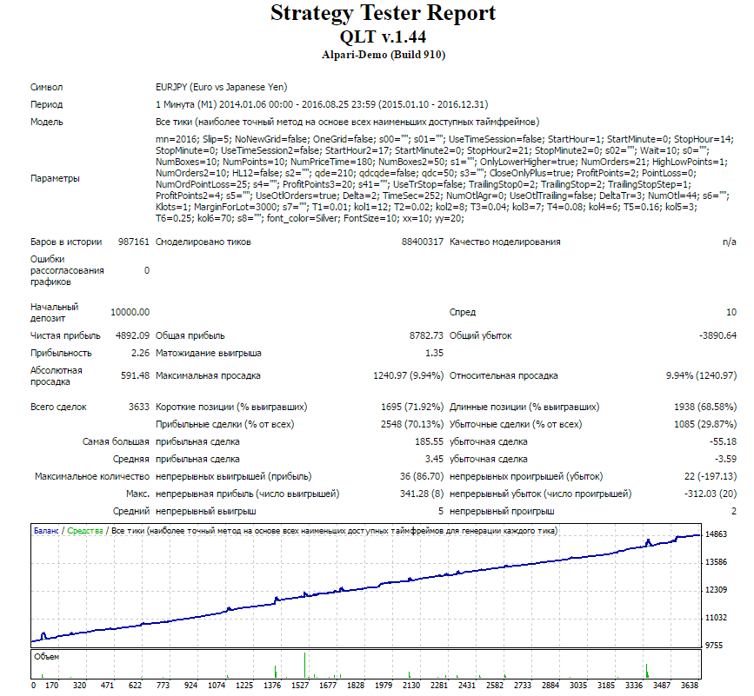Click the Средства legend label on chart
Screen dimensions: 754x696
click(x=85, y=531)
